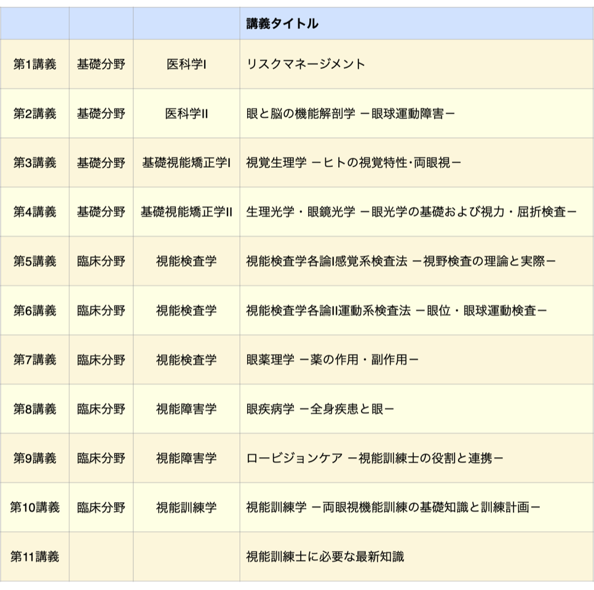Click the 視能訓練士に必要な最新知識 title
This screenshot has height=590, width=594.
325,557
